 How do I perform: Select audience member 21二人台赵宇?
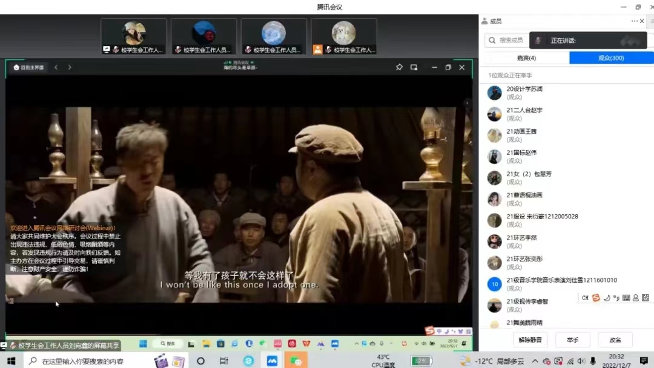click(566, 114)
